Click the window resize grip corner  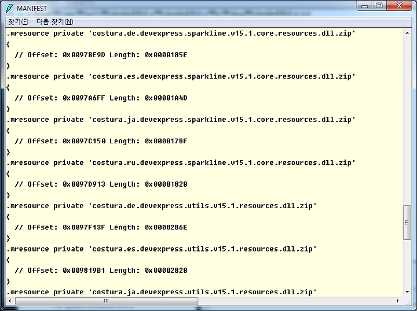407,301
